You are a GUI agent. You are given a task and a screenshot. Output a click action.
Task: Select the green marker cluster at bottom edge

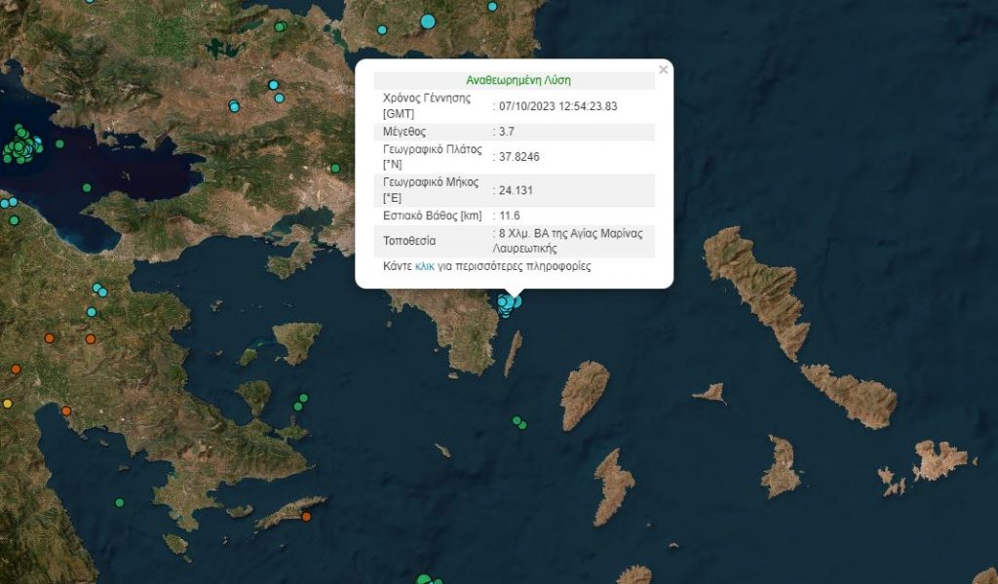point(425,580)
